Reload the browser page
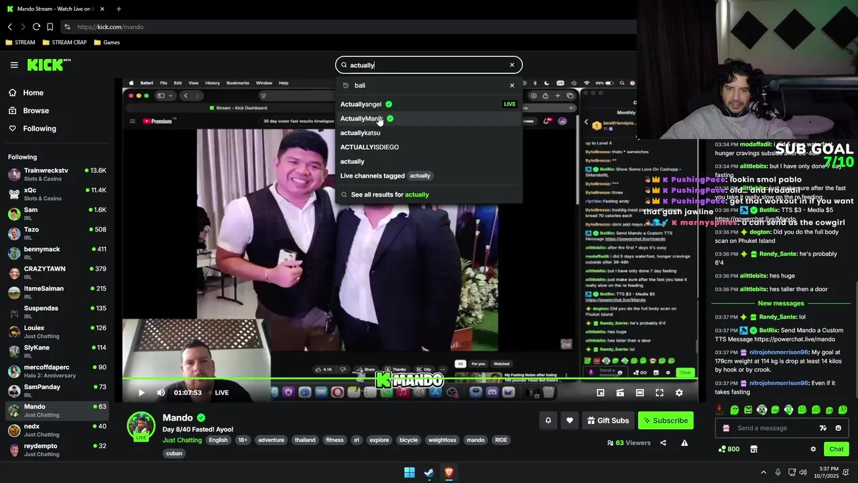This screenshot has height=483, width=858. (36, 27)
